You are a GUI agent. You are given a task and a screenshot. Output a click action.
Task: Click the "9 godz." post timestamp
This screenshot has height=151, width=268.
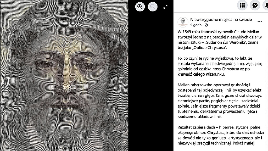[196, 25]
